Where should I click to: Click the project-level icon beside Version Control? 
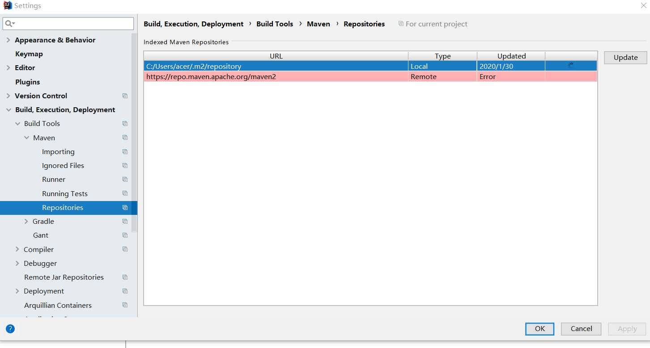(x=125, y=96)
